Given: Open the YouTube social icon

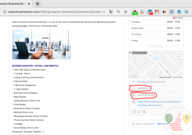Looking at the screenshot, I should point(144,112).
